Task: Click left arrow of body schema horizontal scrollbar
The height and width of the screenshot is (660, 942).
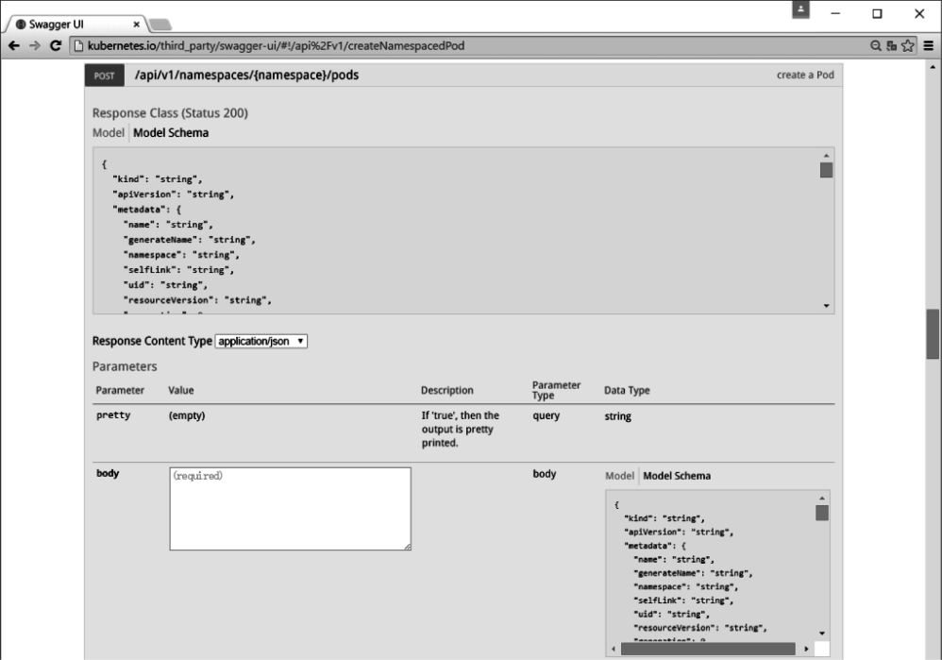Action: (x=613, y=650)
